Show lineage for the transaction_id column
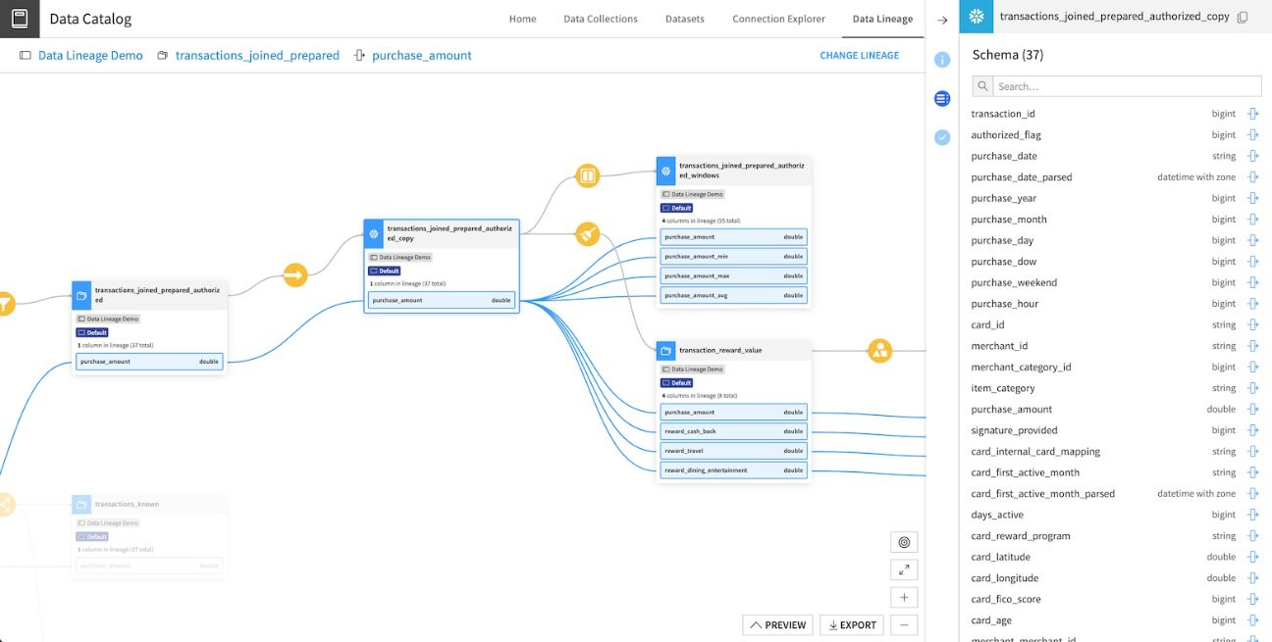1272x642 pixels. [x=1252, y=114]
